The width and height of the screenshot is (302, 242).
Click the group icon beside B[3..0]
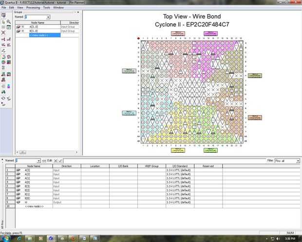point(19,31)
